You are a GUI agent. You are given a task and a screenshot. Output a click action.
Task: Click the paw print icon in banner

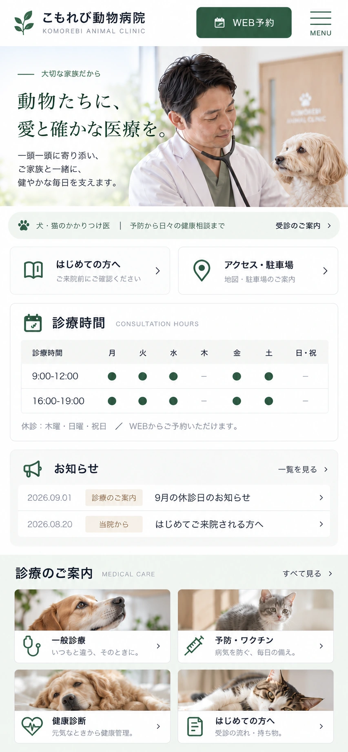click(x=24, y=226)
